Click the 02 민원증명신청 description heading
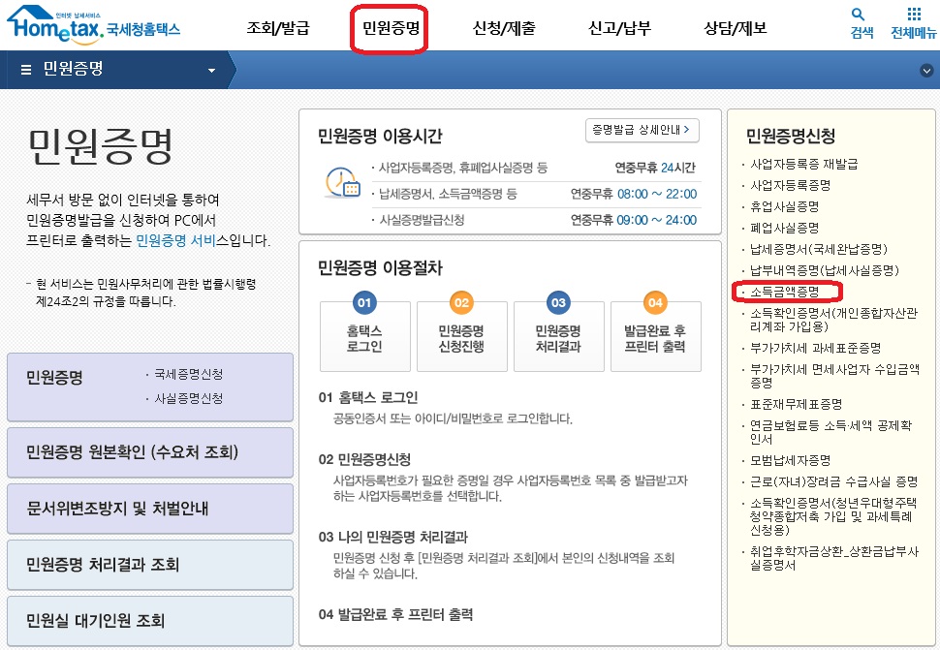Screen dimensions: 940x650 (364, 459)
